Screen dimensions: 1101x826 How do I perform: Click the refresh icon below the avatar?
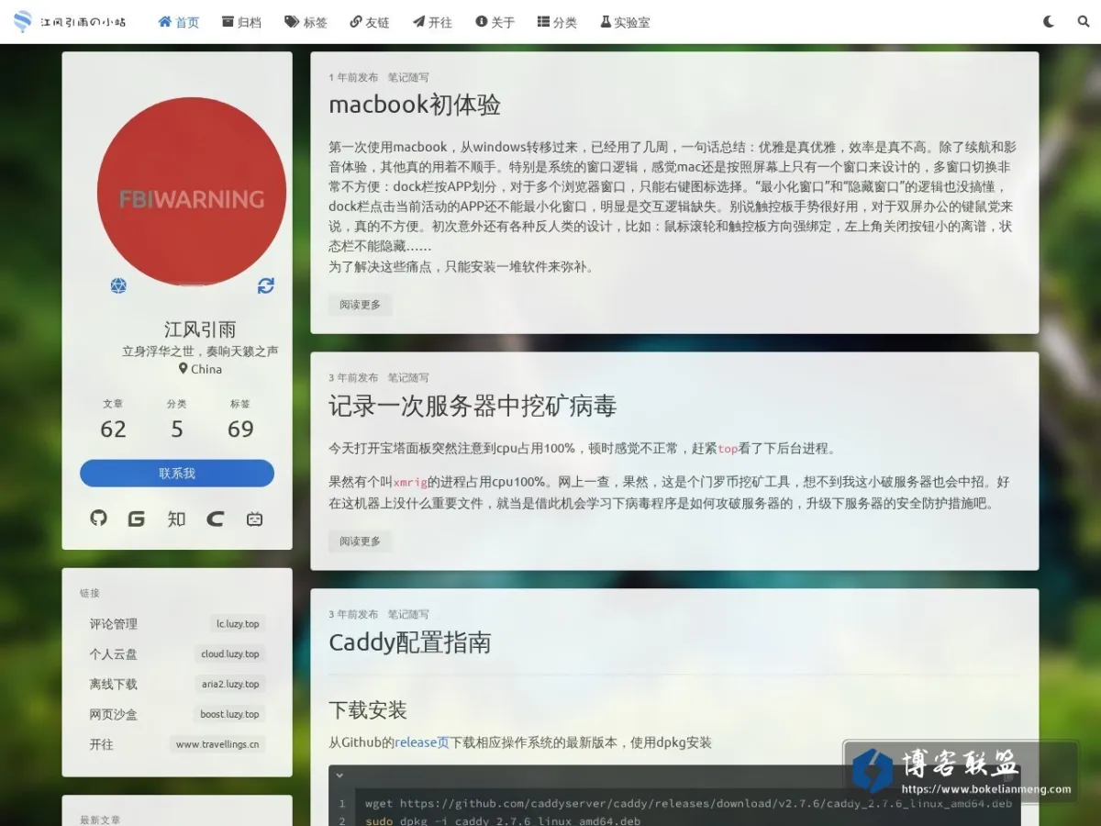[266, 286]
